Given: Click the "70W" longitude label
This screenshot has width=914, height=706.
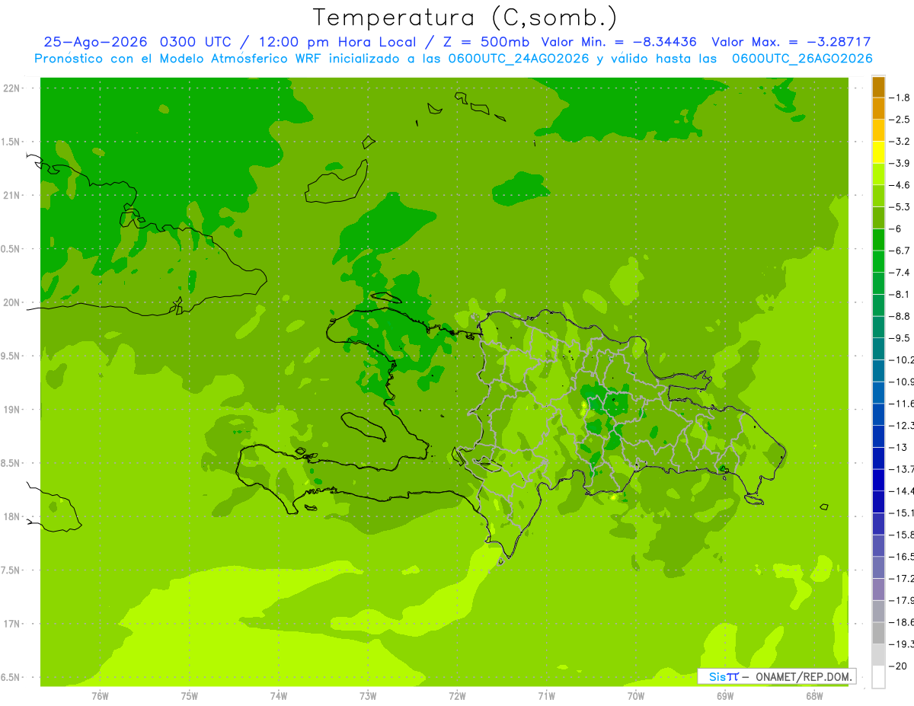Looking at the screenshot, I should [636, 696].
